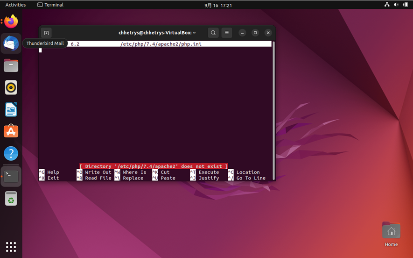Open the terminal hamburger menu
This screenshot has width=413, height=258.
(x=227, y=33)
